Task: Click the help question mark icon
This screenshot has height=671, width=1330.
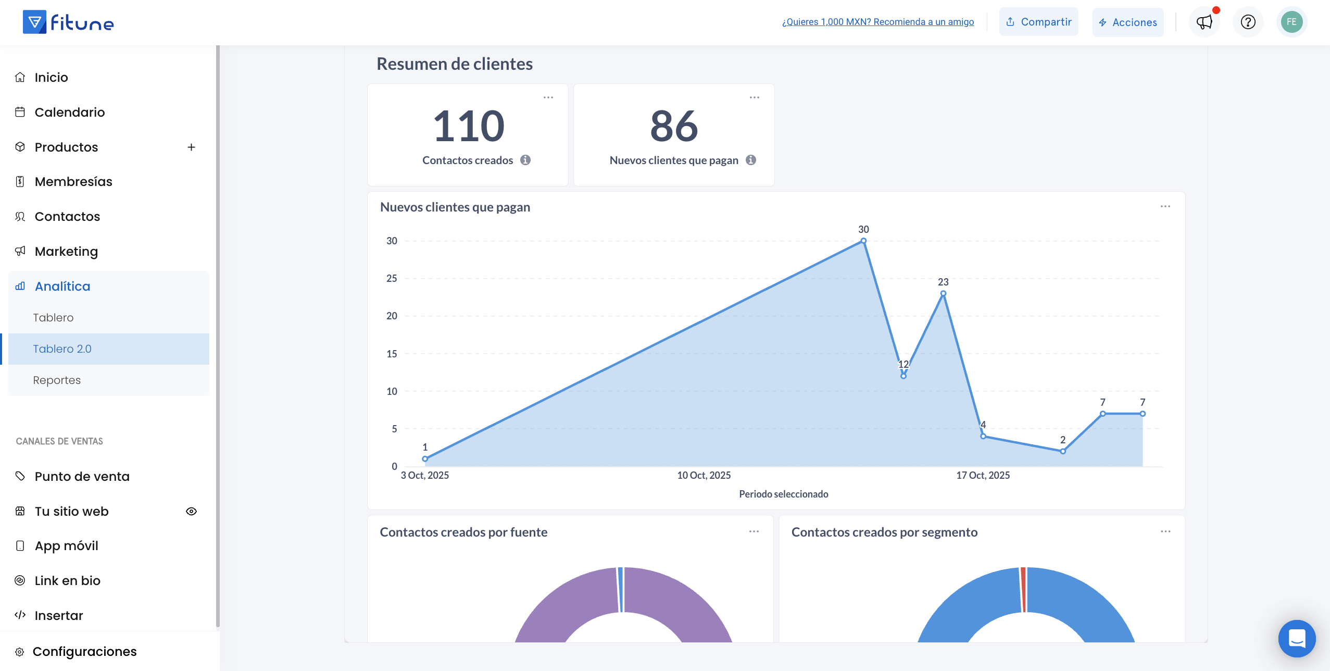Action: [x=1248, y=22]
